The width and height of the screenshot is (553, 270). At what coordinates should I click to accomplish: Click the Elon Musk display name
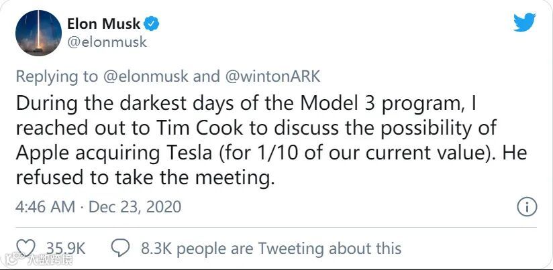[103, 24]
